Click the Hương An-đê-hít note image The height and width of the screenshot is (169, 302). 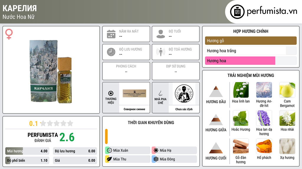pyautogui.click(x=264, y=90)
